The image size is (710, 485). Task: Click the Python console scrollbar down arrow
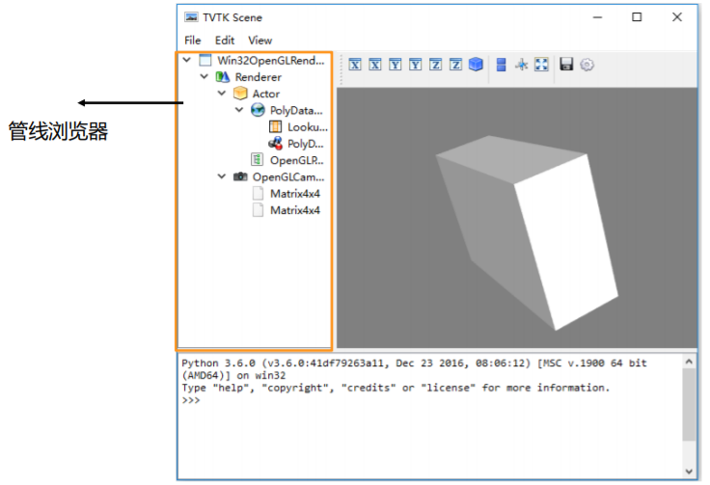tap(688, 471)
